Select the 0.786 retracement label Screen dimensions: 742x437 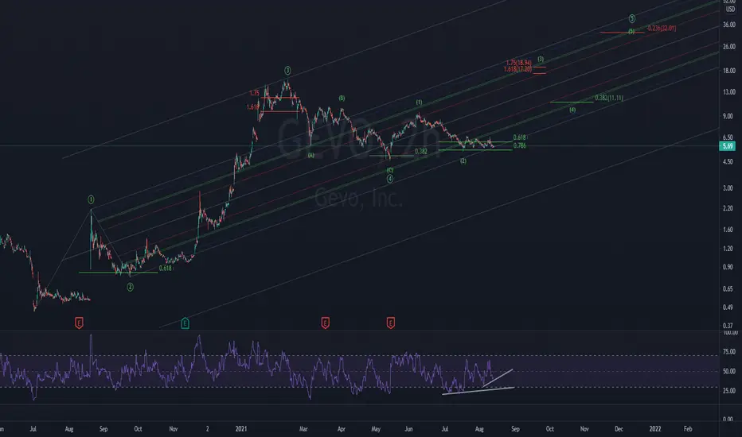click(x=520, y=145)
